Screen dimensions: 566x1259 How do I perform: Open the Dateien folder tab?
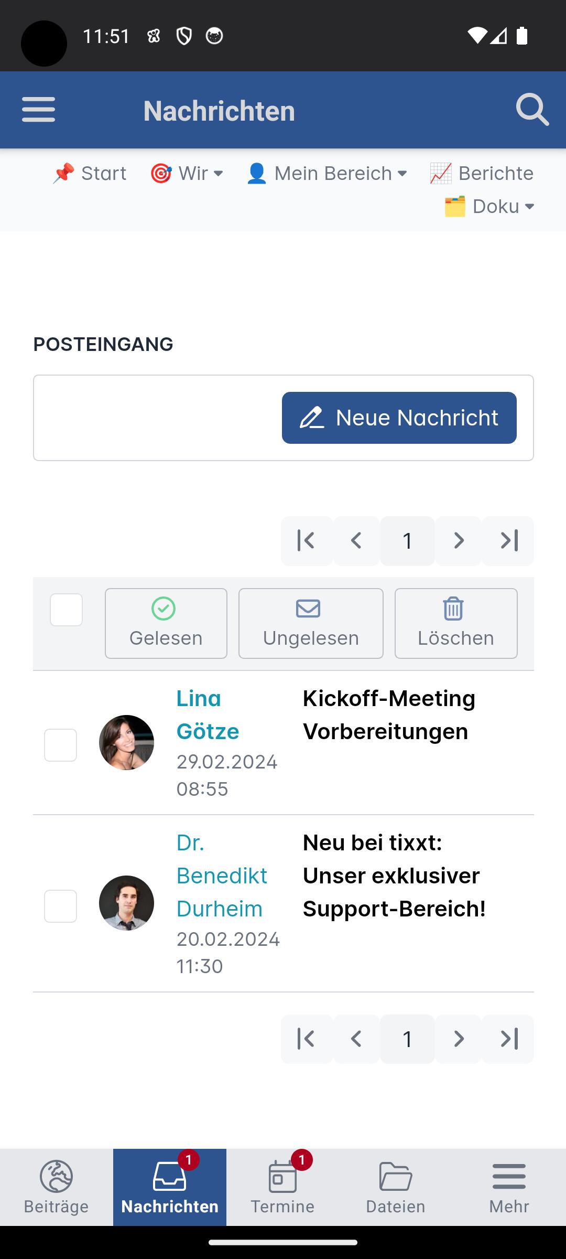pyautogui.click(x=396, y=1187)
